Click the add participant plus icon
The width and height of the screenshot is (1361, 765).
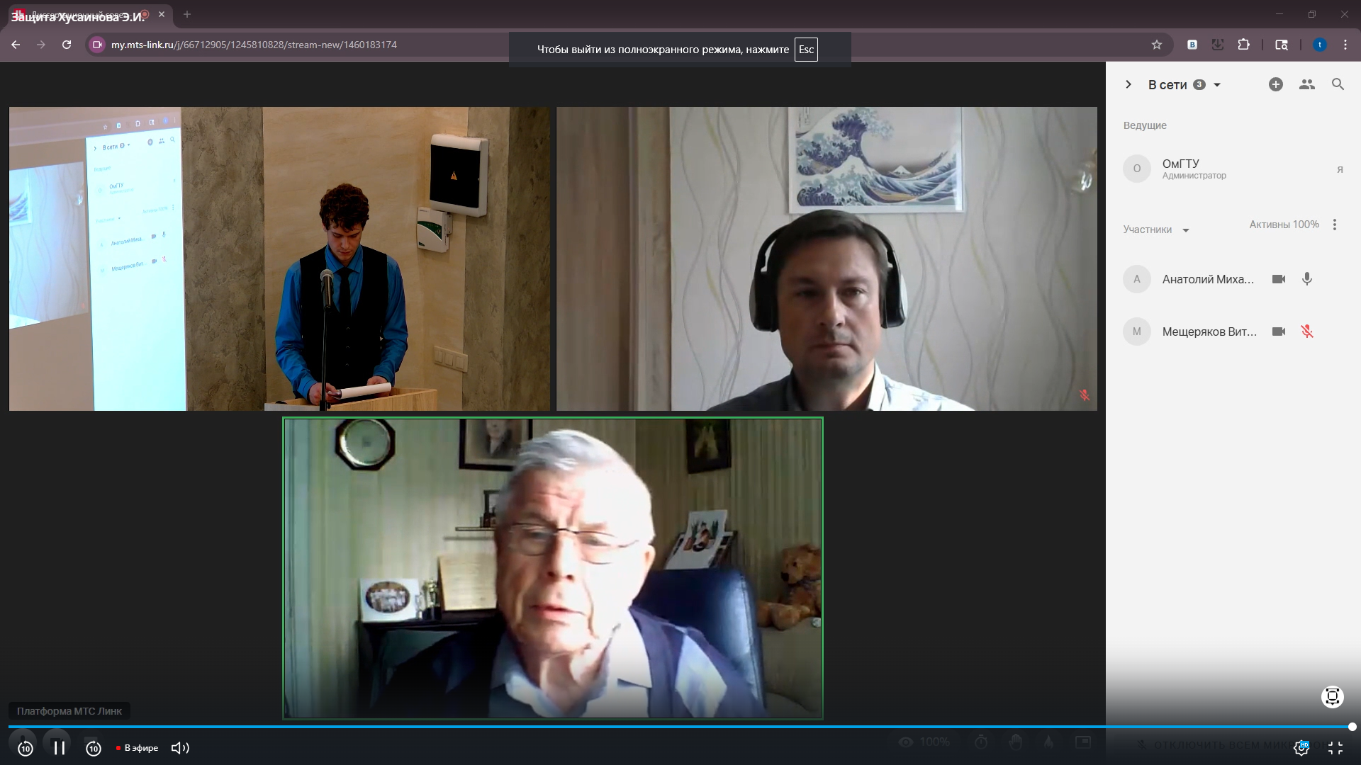1275,84
